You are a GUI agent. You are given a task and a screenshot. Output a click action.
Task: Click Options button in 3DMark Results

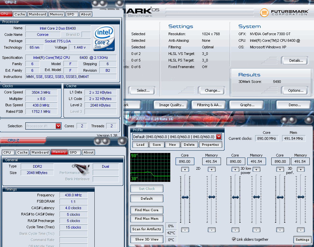[x=295, y=90]
